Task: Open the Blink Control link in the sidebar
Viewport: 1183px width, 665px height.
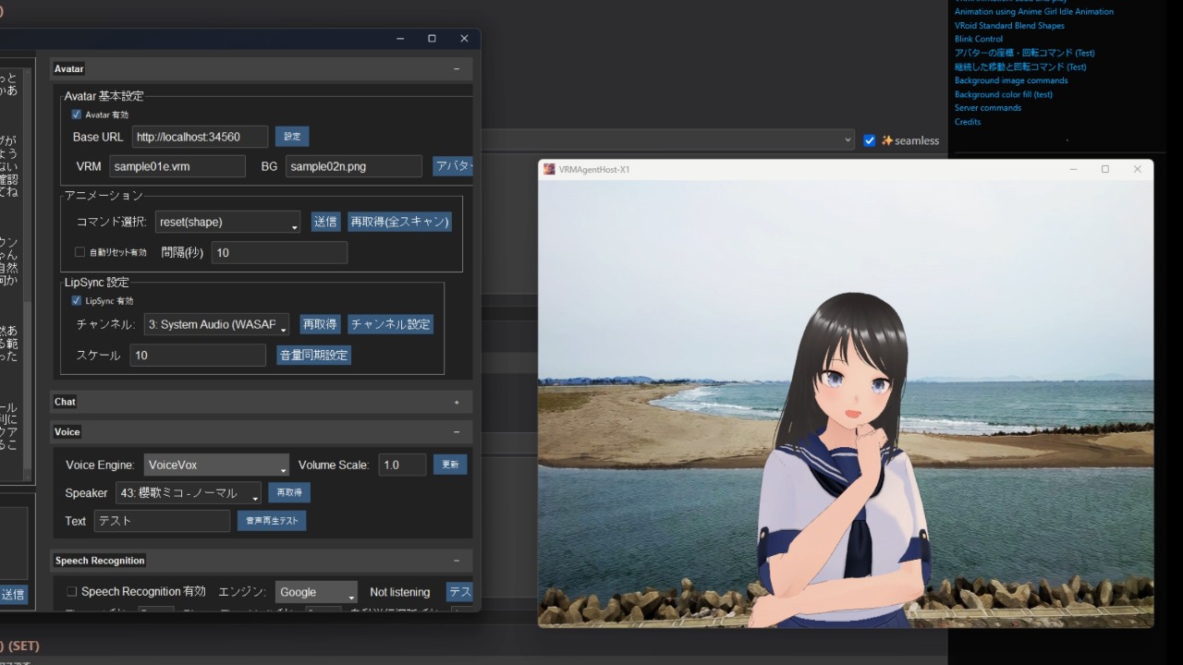Action: click(x=979, y=39)
